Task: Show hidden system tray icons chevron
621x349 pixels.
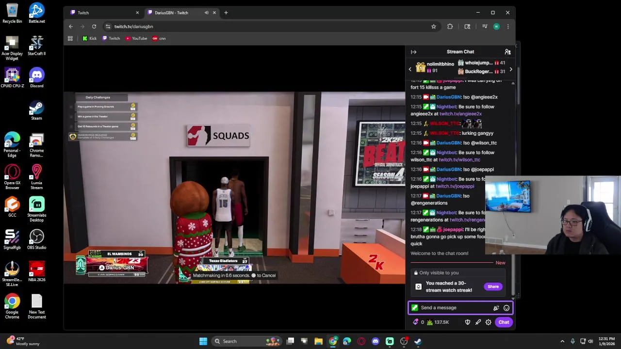Action: pos(562,341)
